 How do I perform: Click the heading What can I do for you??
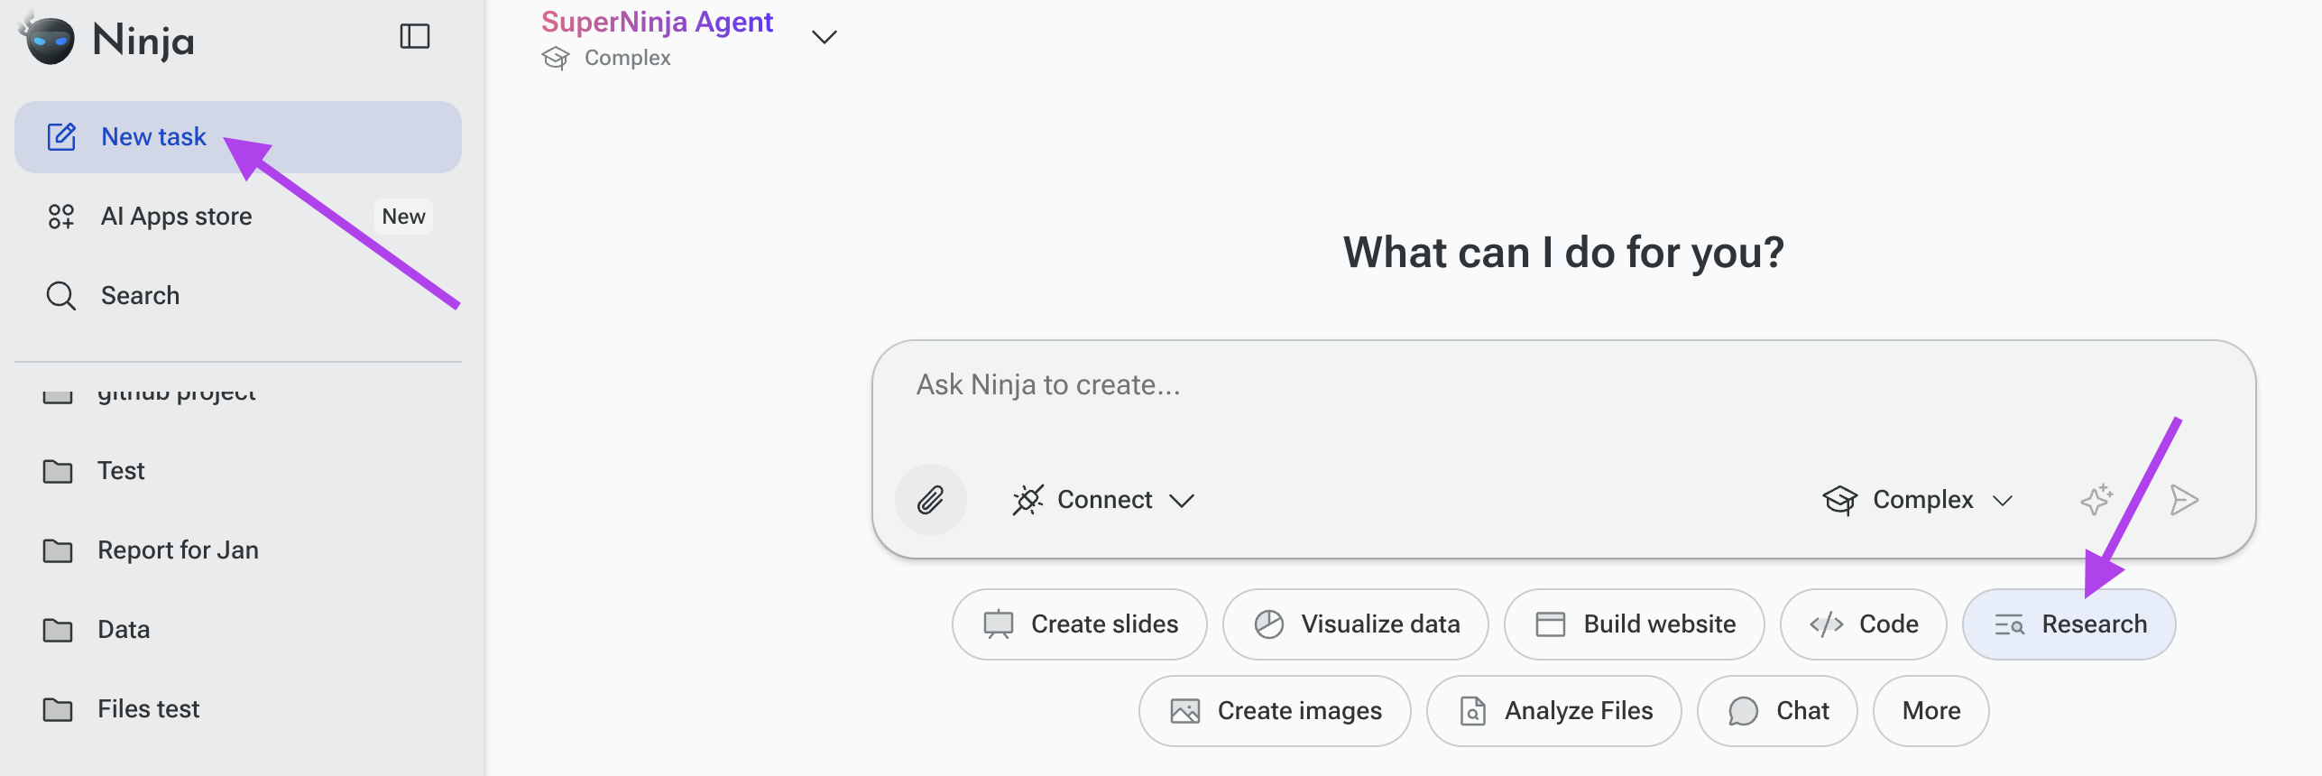(x=1563, y=253)
